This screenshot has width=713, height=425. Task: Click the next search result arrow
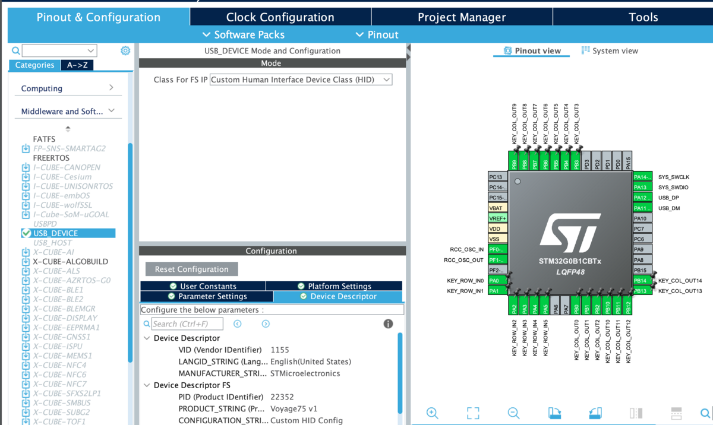pos(266,323)
